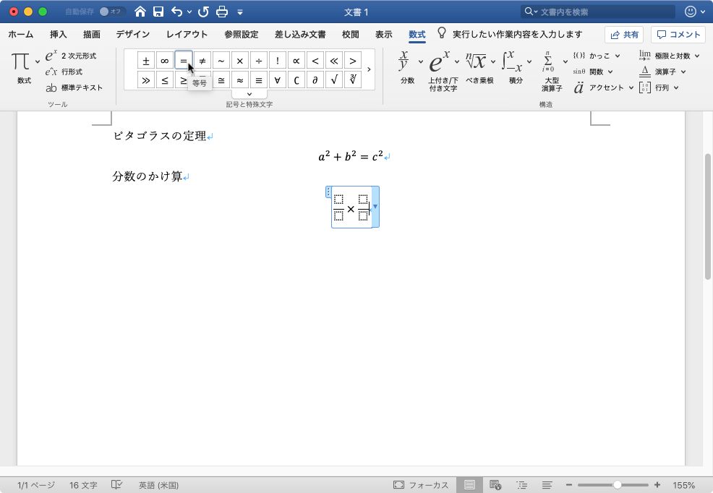The height and width of the screenshot is (493, 713).
Task: Open the べき乗根 radical dropdown
Action: click(x=493, y=61)
